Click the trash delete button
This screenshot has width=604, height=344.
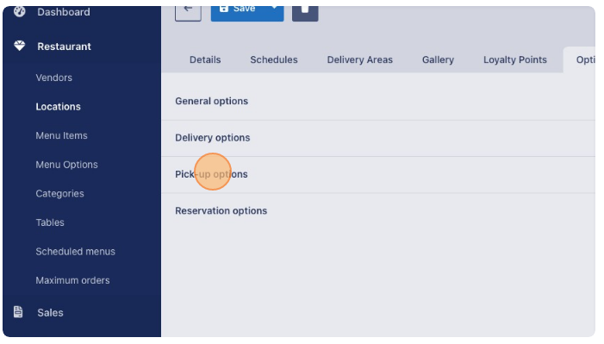(x=305, y=13)
